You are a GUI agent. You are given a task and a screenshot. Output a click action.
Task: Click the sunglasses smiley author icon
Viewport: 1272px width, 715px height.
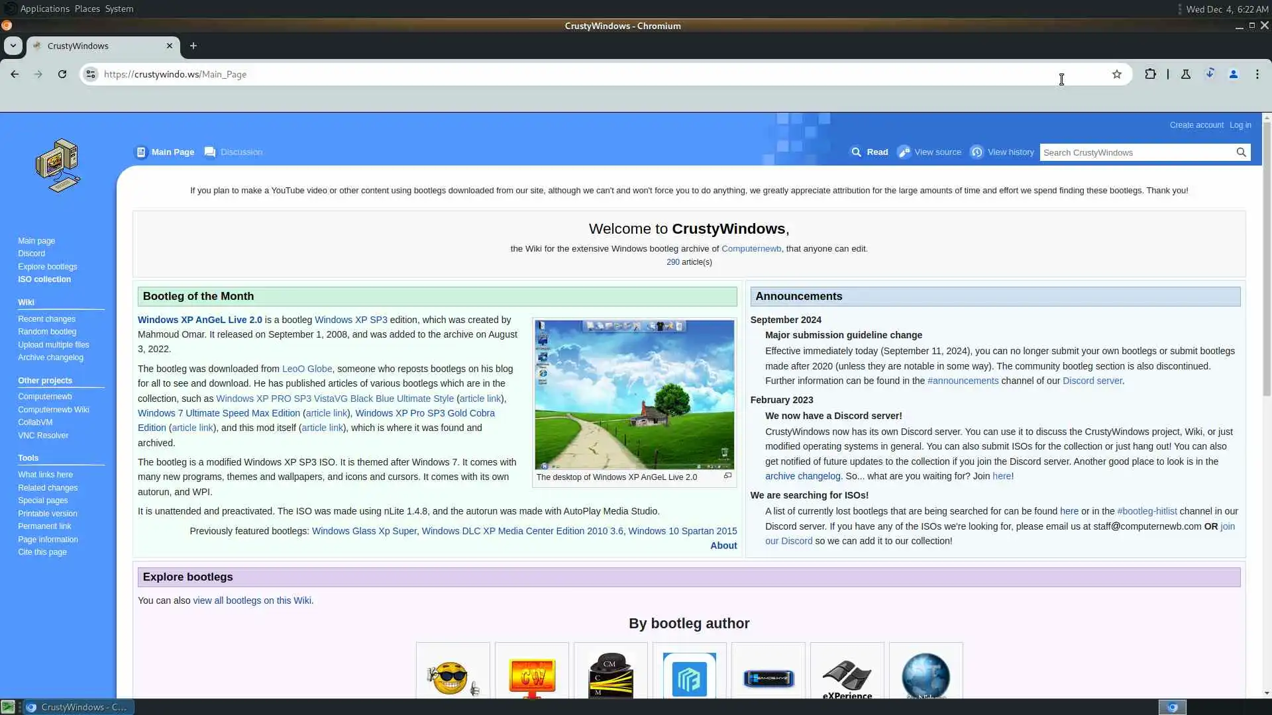point(452,677)
